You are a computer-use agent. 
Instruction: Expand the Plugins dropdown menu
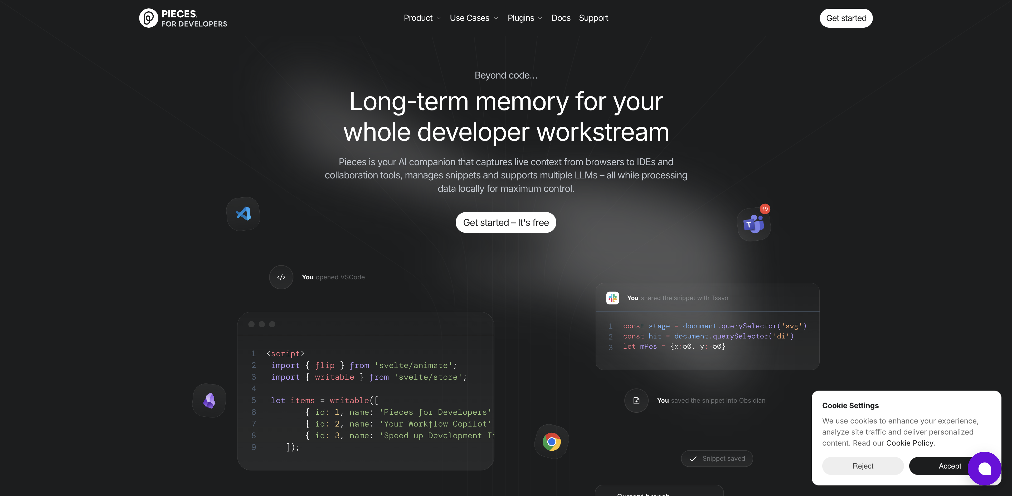pyautogui.click(x=525, y=17)
